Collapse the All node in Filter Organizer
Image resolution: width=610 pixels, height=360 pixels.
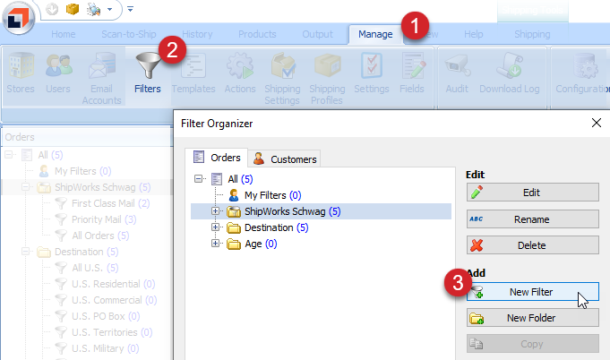[x=198, y=179]
